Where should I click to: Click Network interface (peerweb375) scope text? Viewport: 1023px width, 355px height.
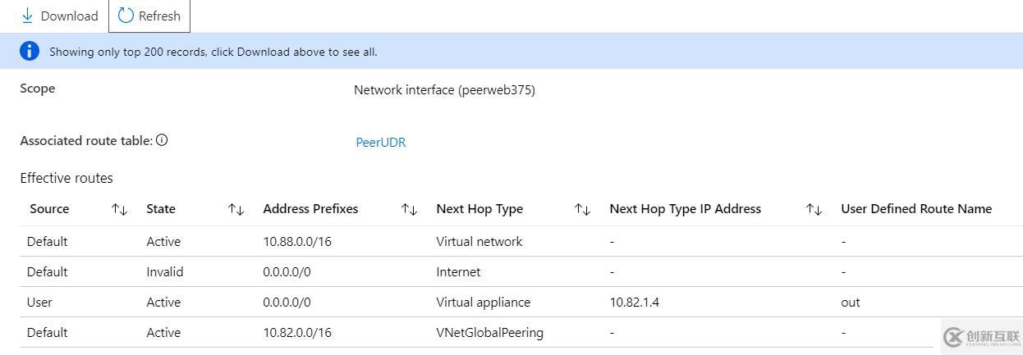[444, 90]
